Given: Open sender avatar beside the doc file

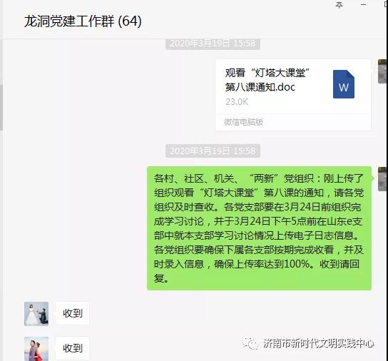Looking at the screenshot, I should (382, 71).
